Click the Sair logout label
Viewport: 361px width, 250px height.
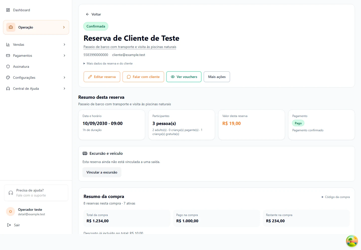coord(17,225)
